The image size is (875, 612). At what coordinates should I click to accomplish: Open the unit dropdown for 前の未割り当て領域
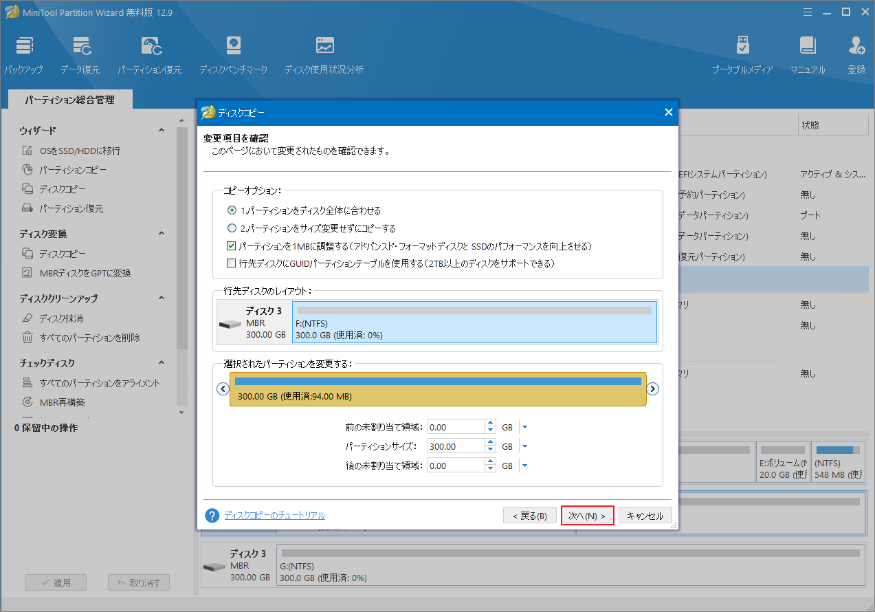[524, 427]
